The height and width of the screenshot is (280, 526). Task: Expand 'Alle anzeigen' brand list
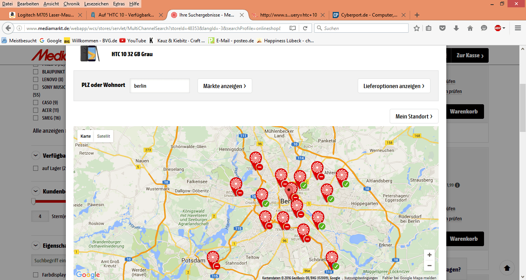[x=49, y=131]
